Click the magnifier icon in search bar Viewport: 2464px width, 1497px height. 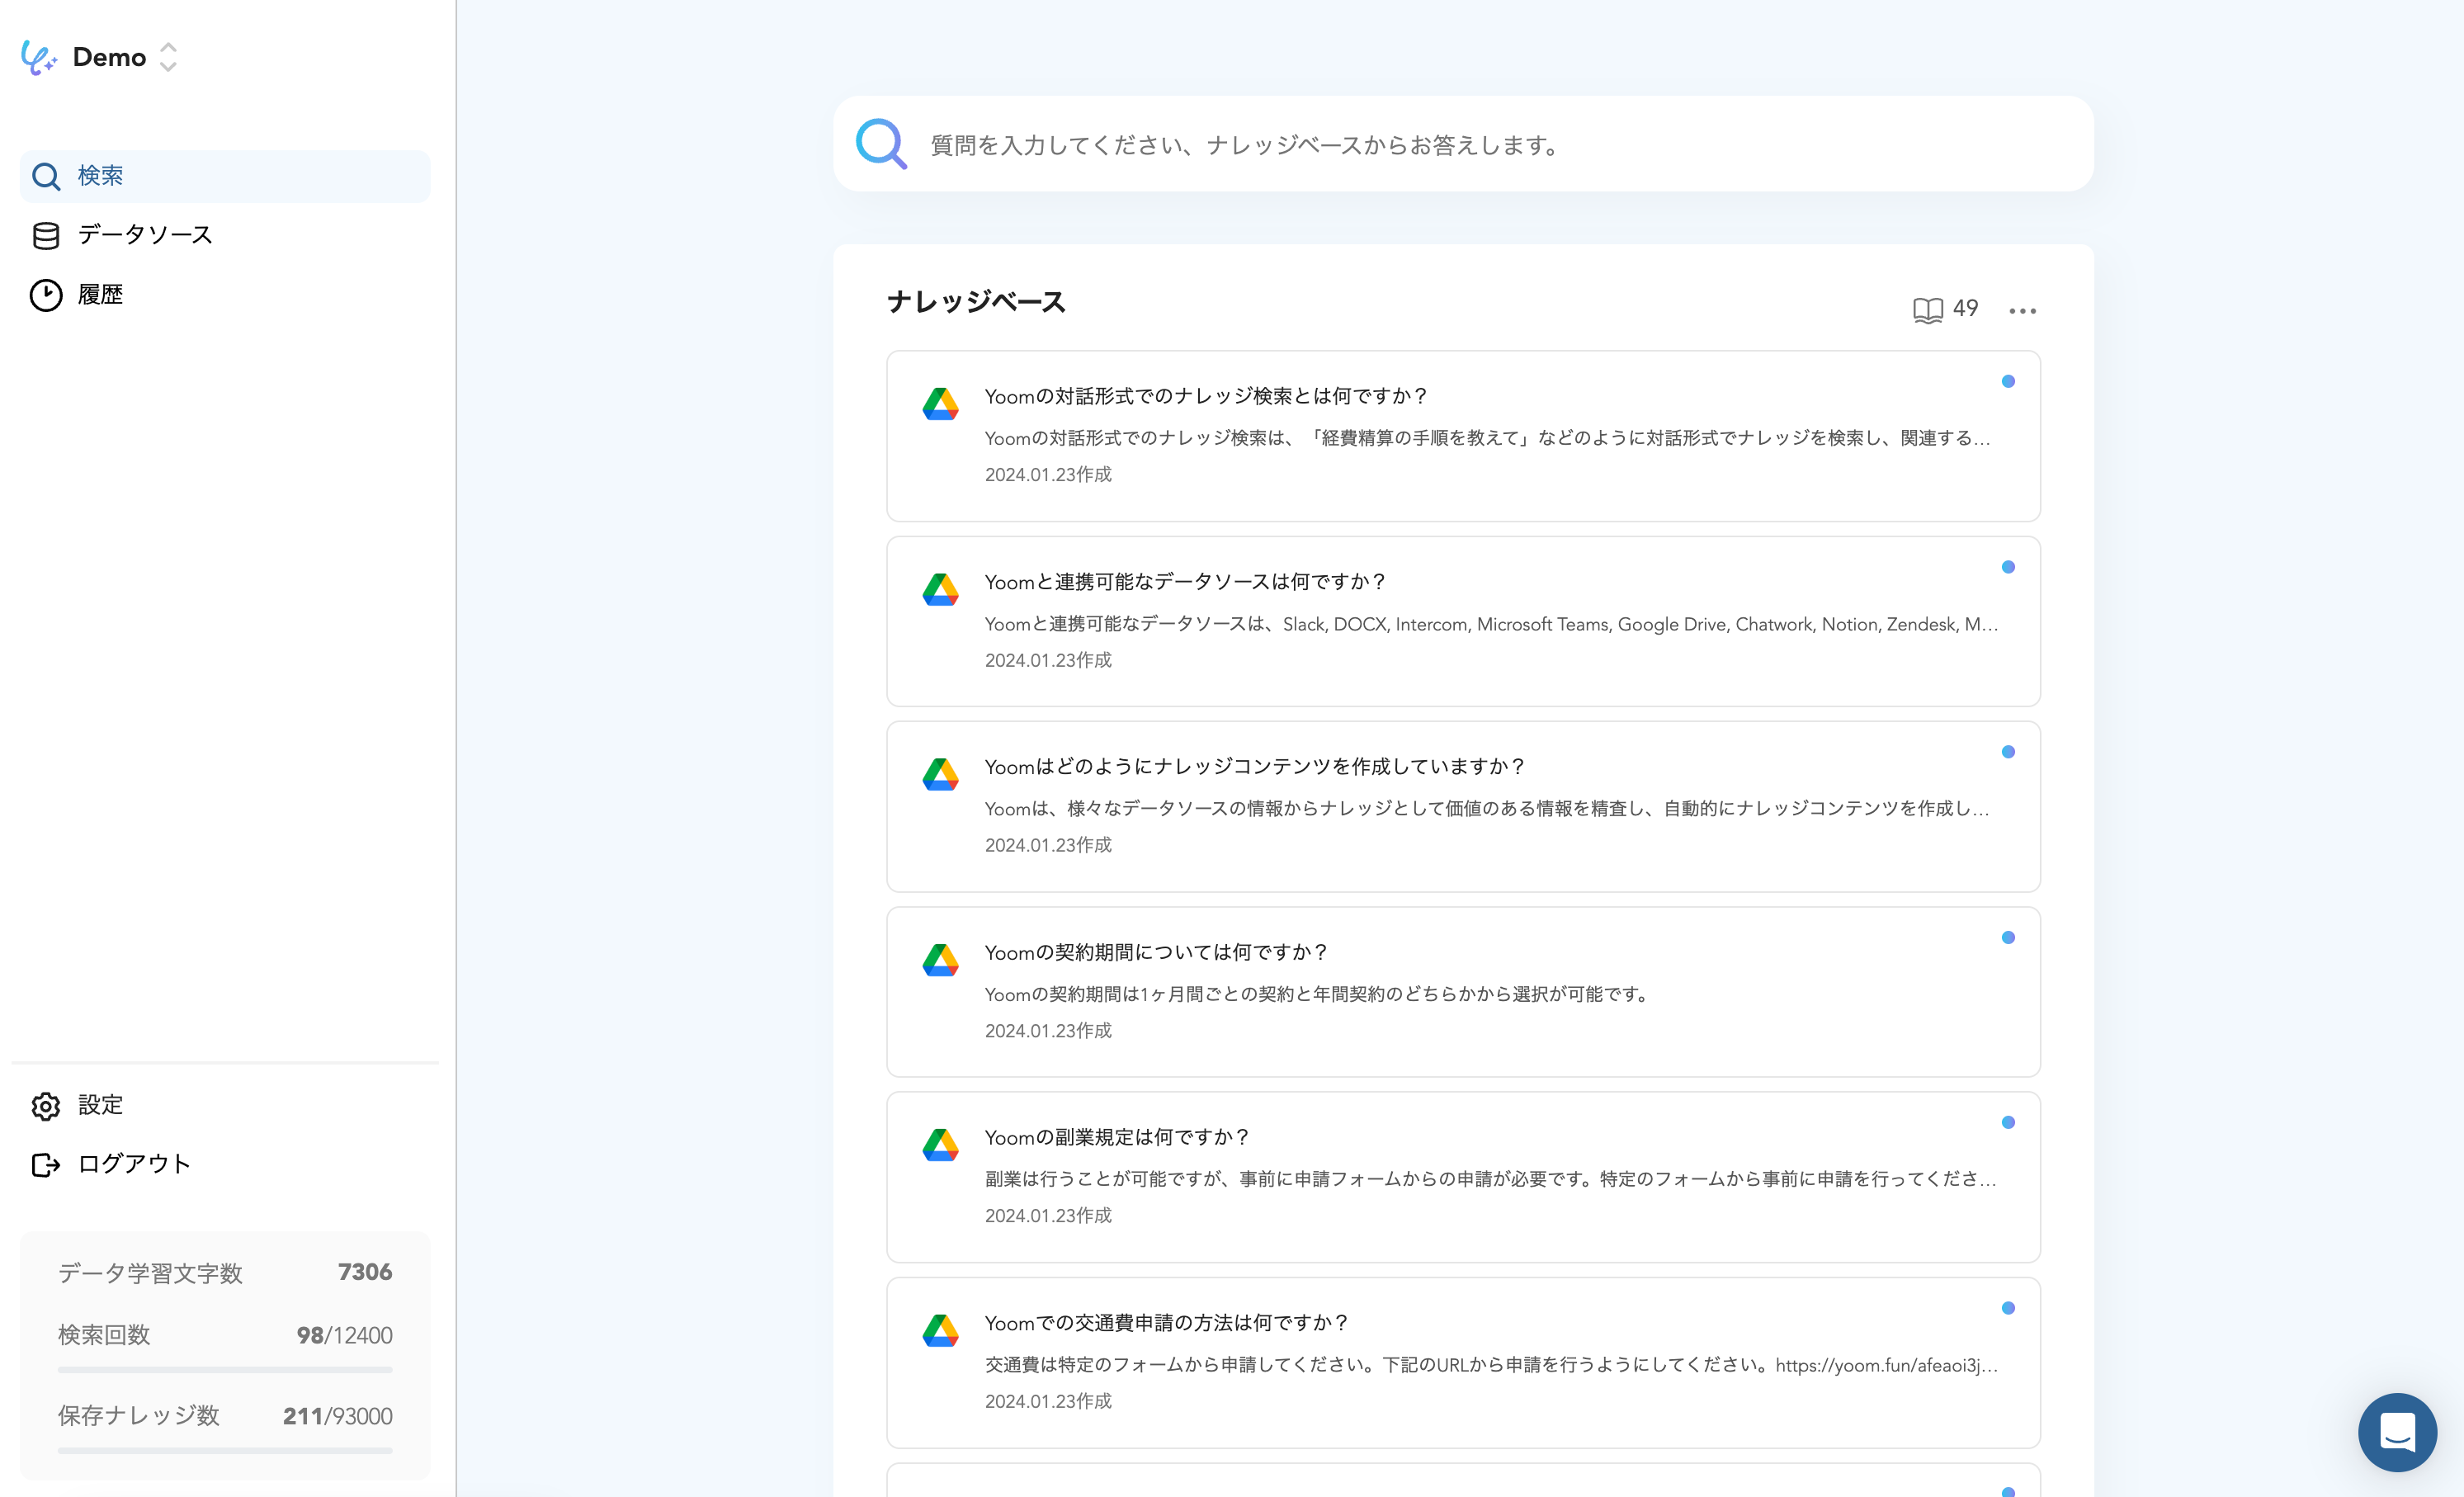tap(881, 144)
